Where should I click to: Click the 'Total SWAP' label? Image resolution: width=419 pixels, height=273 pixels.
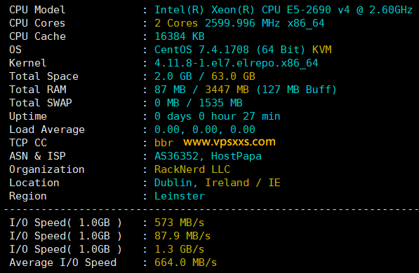[x=41, y=103]
